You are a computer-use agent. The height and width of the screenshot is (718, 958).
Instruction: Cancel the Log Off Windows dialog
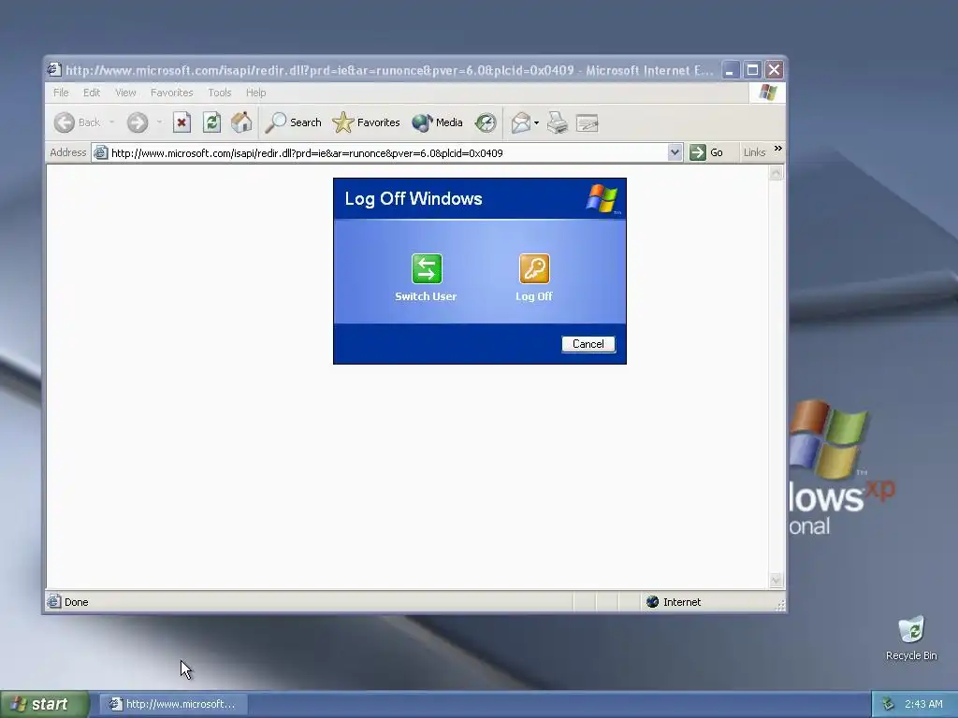click(588, 344)
